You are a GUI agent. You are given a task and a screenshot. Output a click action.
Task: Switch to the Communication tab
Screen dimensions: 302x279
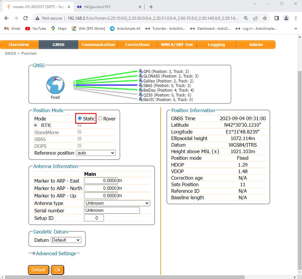[98, 45]
